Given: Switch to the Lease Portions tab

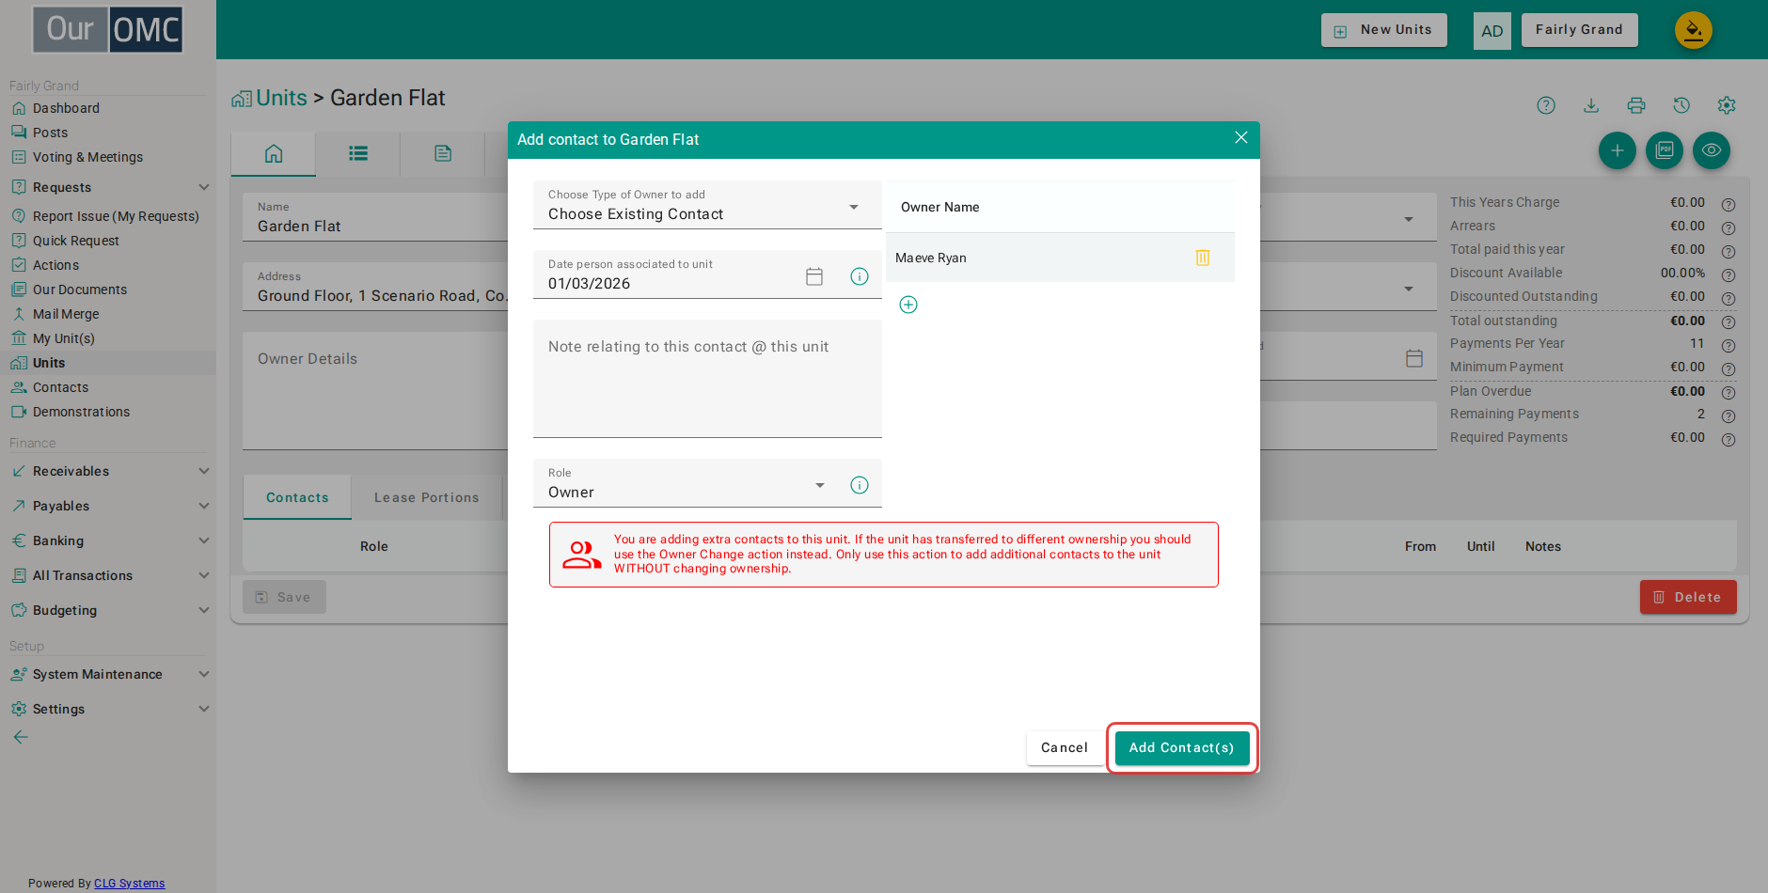Looking at the screenshot, I should click(427, 497).
